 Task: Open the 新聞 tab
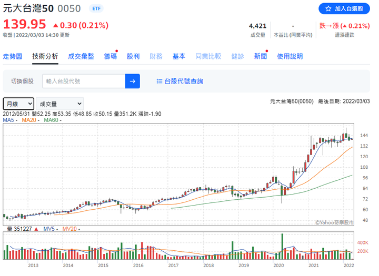261,56
